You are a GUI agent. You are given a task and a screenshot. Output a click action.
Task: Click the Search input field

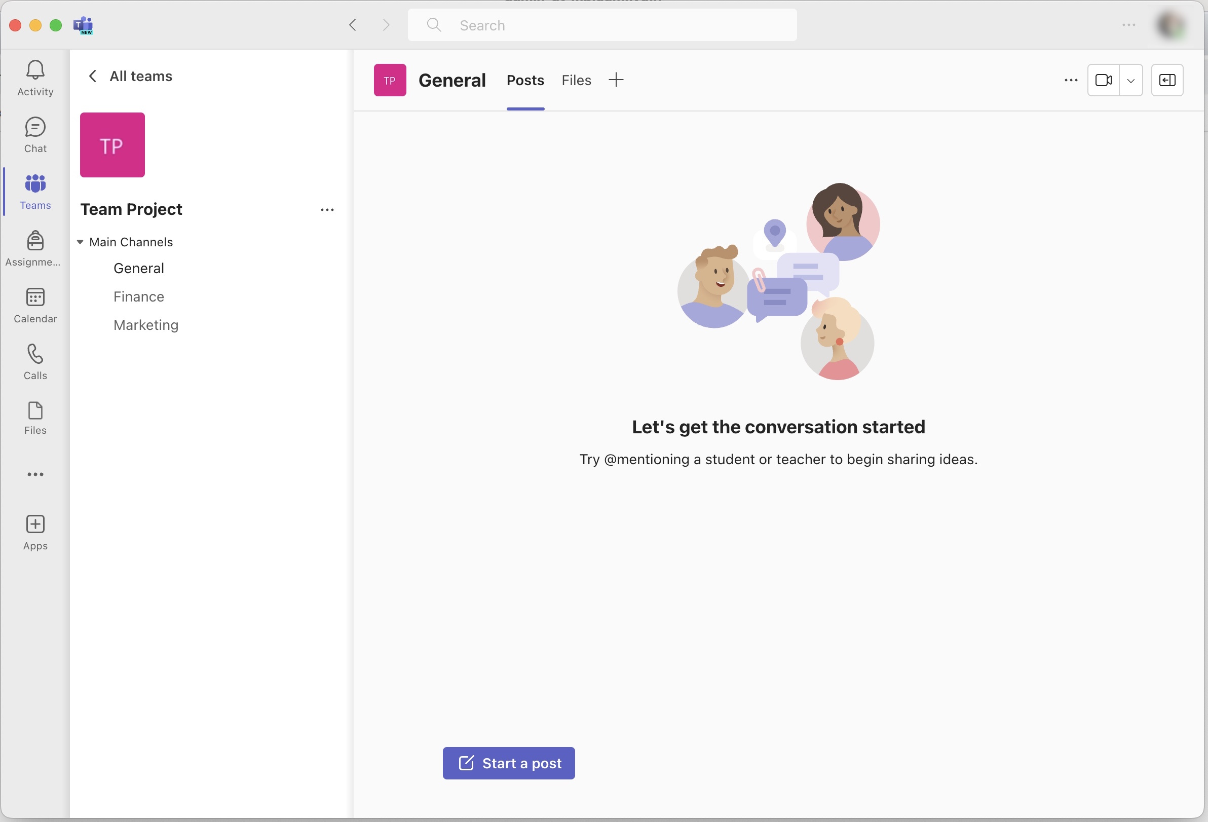tap(602, 25)
